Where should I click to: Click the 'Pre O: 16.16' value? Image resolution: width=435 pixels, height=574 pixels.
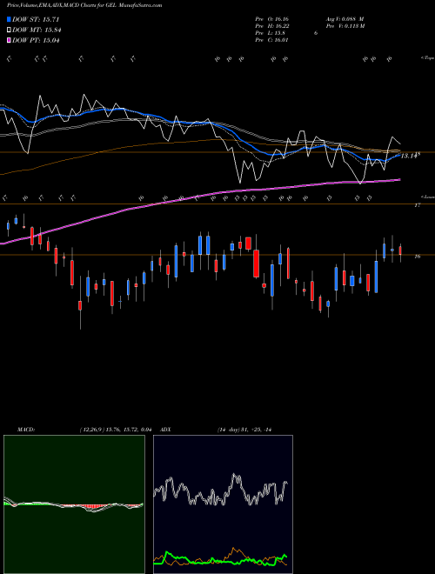[271, 19]
